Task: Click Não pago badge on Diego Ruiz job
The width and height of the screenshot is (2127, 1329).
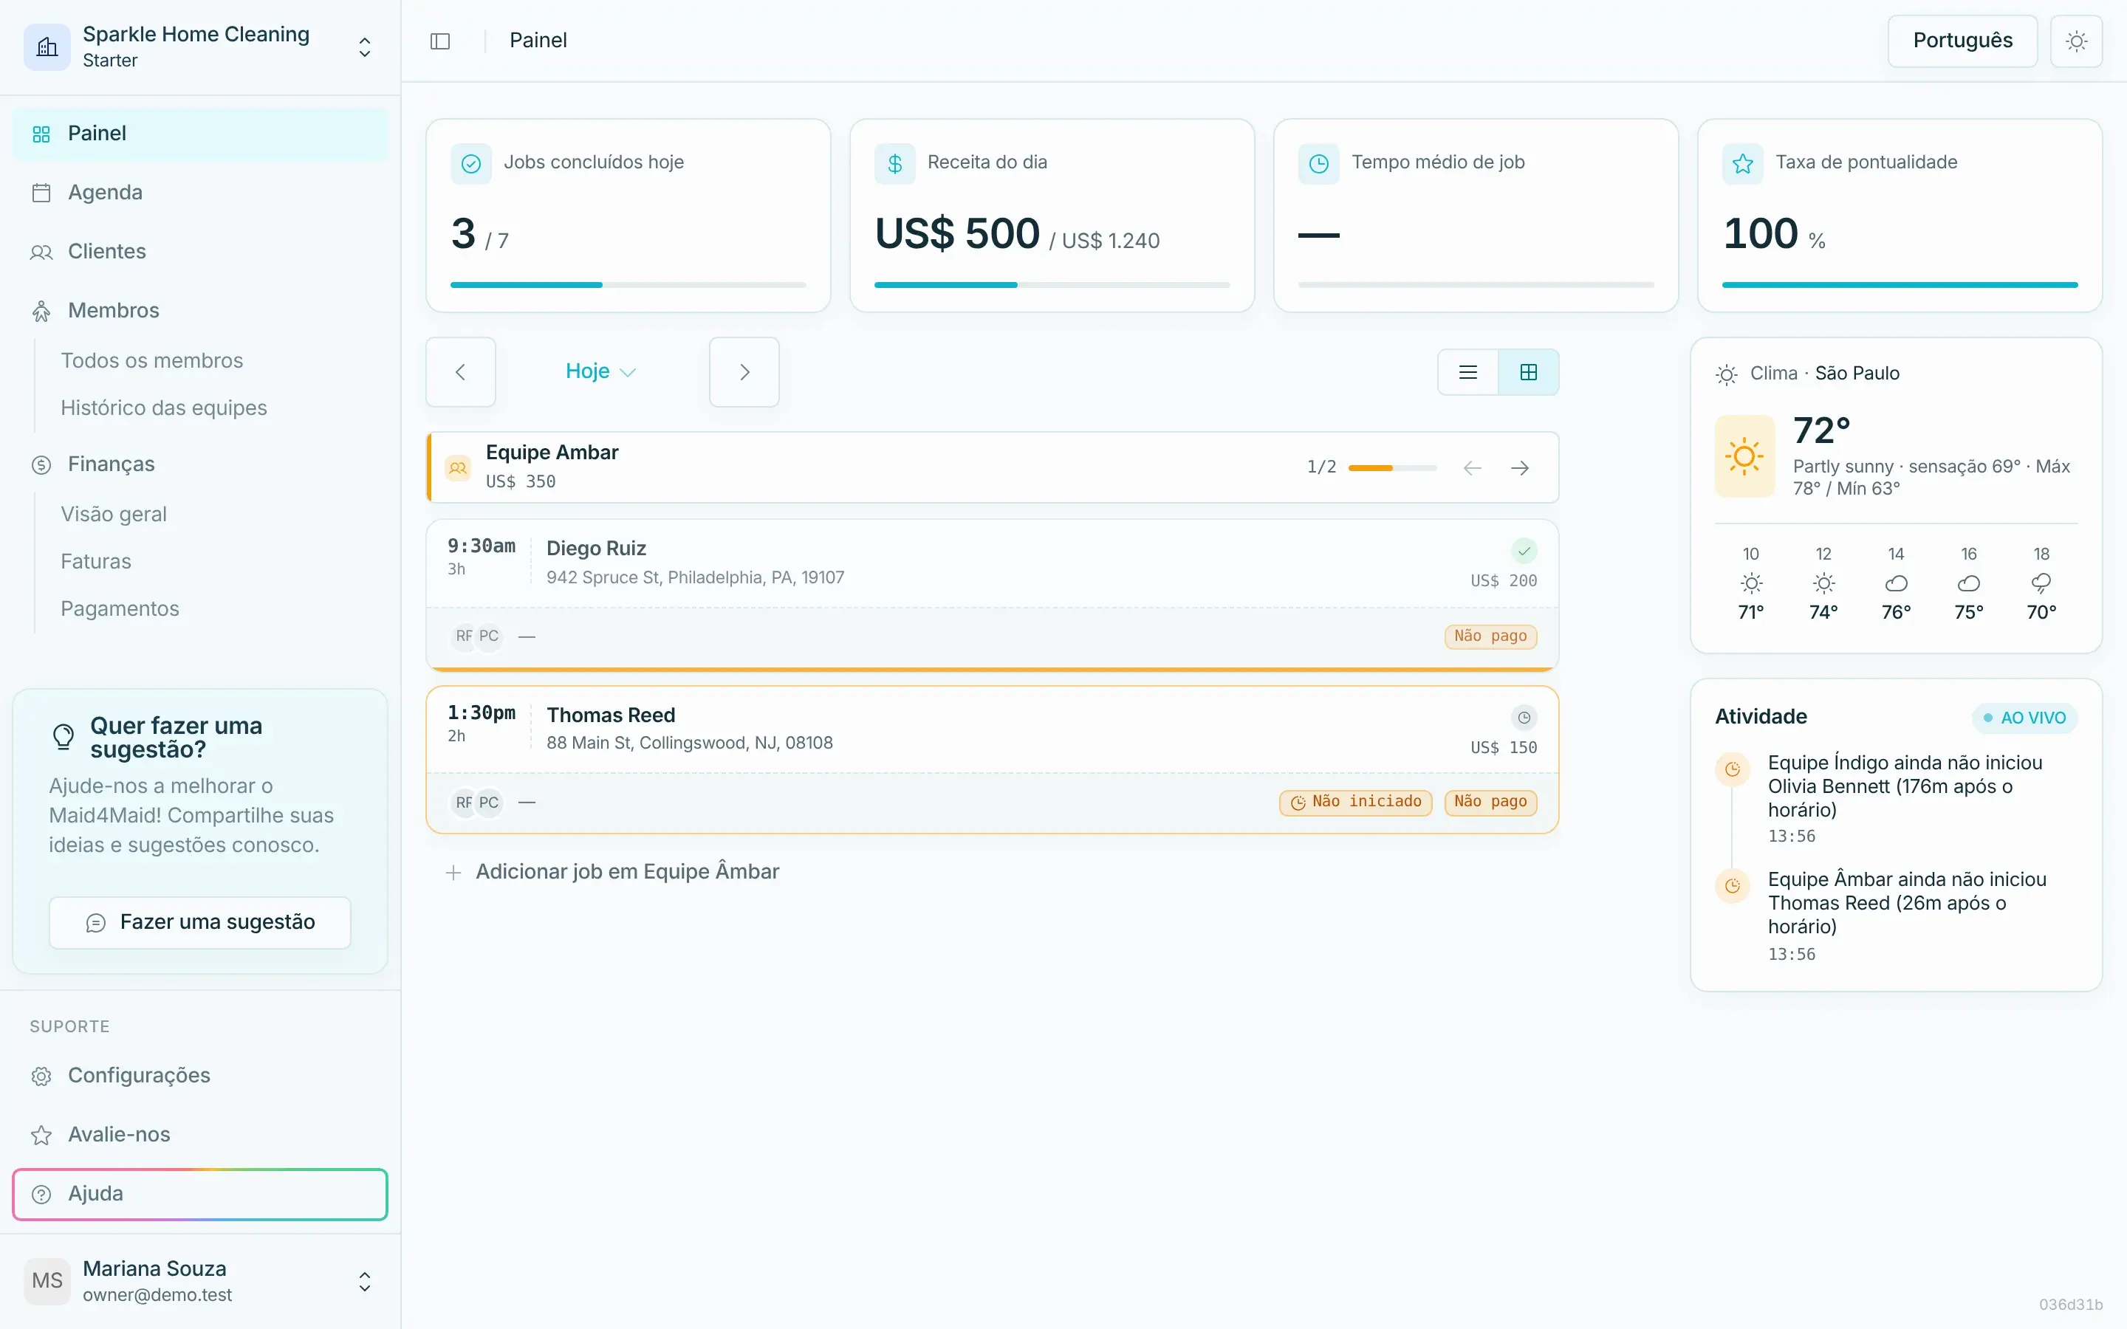Action: click(x=1490, y=636)
